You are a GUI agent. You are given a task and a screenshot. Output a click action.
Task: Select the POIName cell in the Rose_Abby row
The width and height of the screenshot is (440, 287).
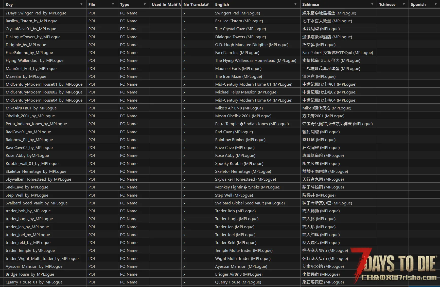tap(134, 155)
